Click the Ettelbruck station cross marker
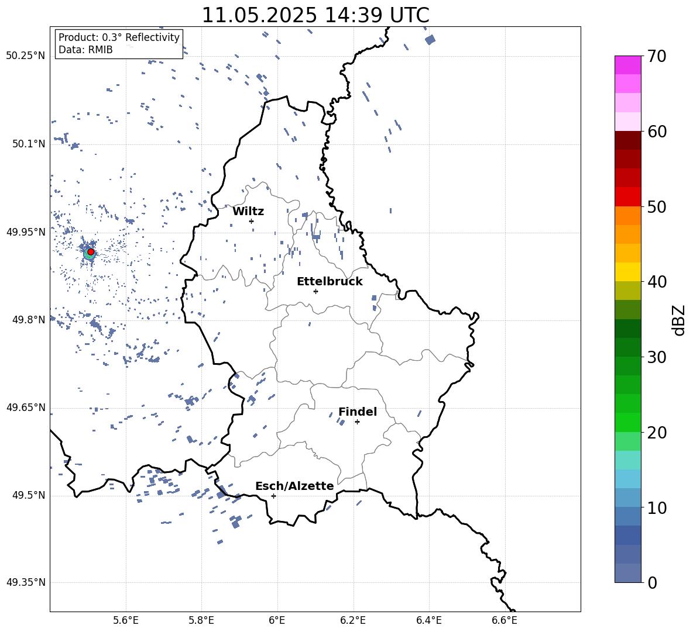Image resolution: width=693 pixels, height=632 pixels. 315,291
